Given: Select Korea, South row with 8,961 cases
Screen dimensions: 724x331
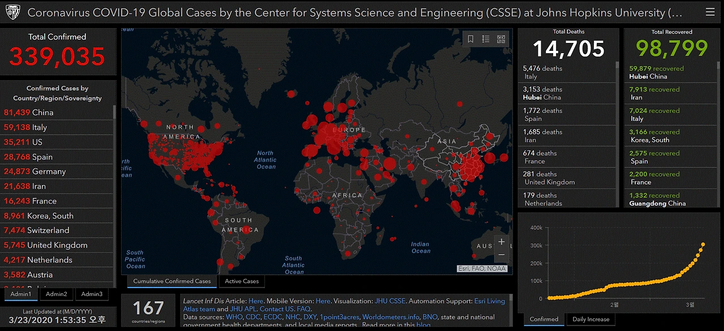Looking at the screenshot, I should [57, 215].
